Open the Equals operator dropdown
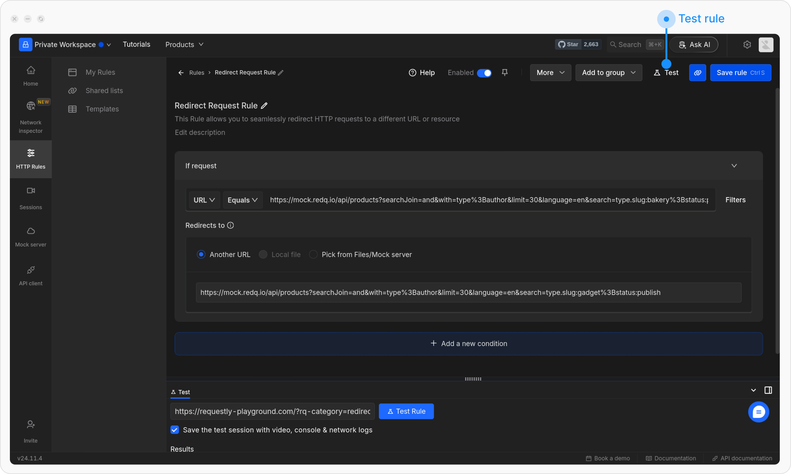The width and height of the screenshot is (791, 474). click(243, 200)
